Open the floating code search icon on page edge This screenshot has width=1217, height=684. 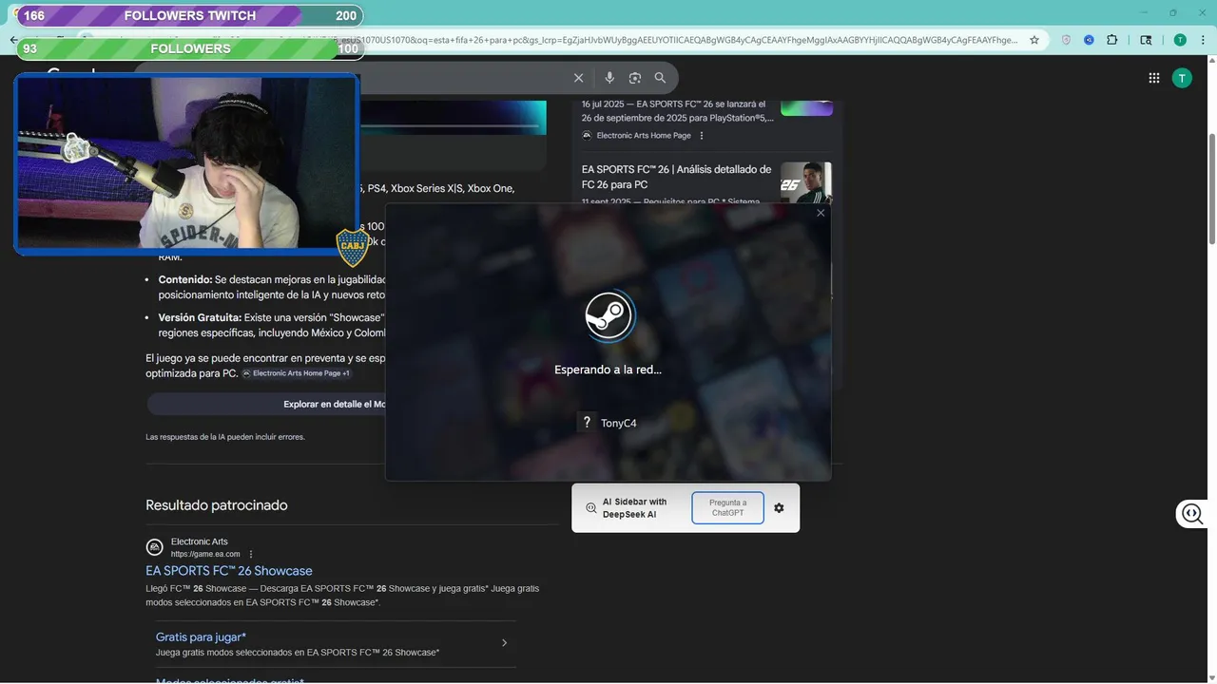[x=1192, y=514]
